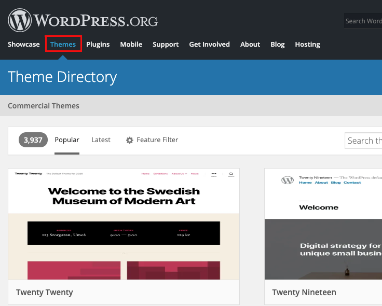Click the Theme Directory heading
The image size is (382, 306).
tap(62, 77)
